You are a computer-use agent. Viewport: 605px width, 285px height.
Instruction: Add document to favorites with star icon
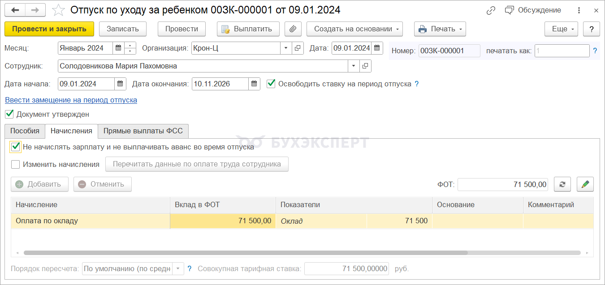point(59,10)
